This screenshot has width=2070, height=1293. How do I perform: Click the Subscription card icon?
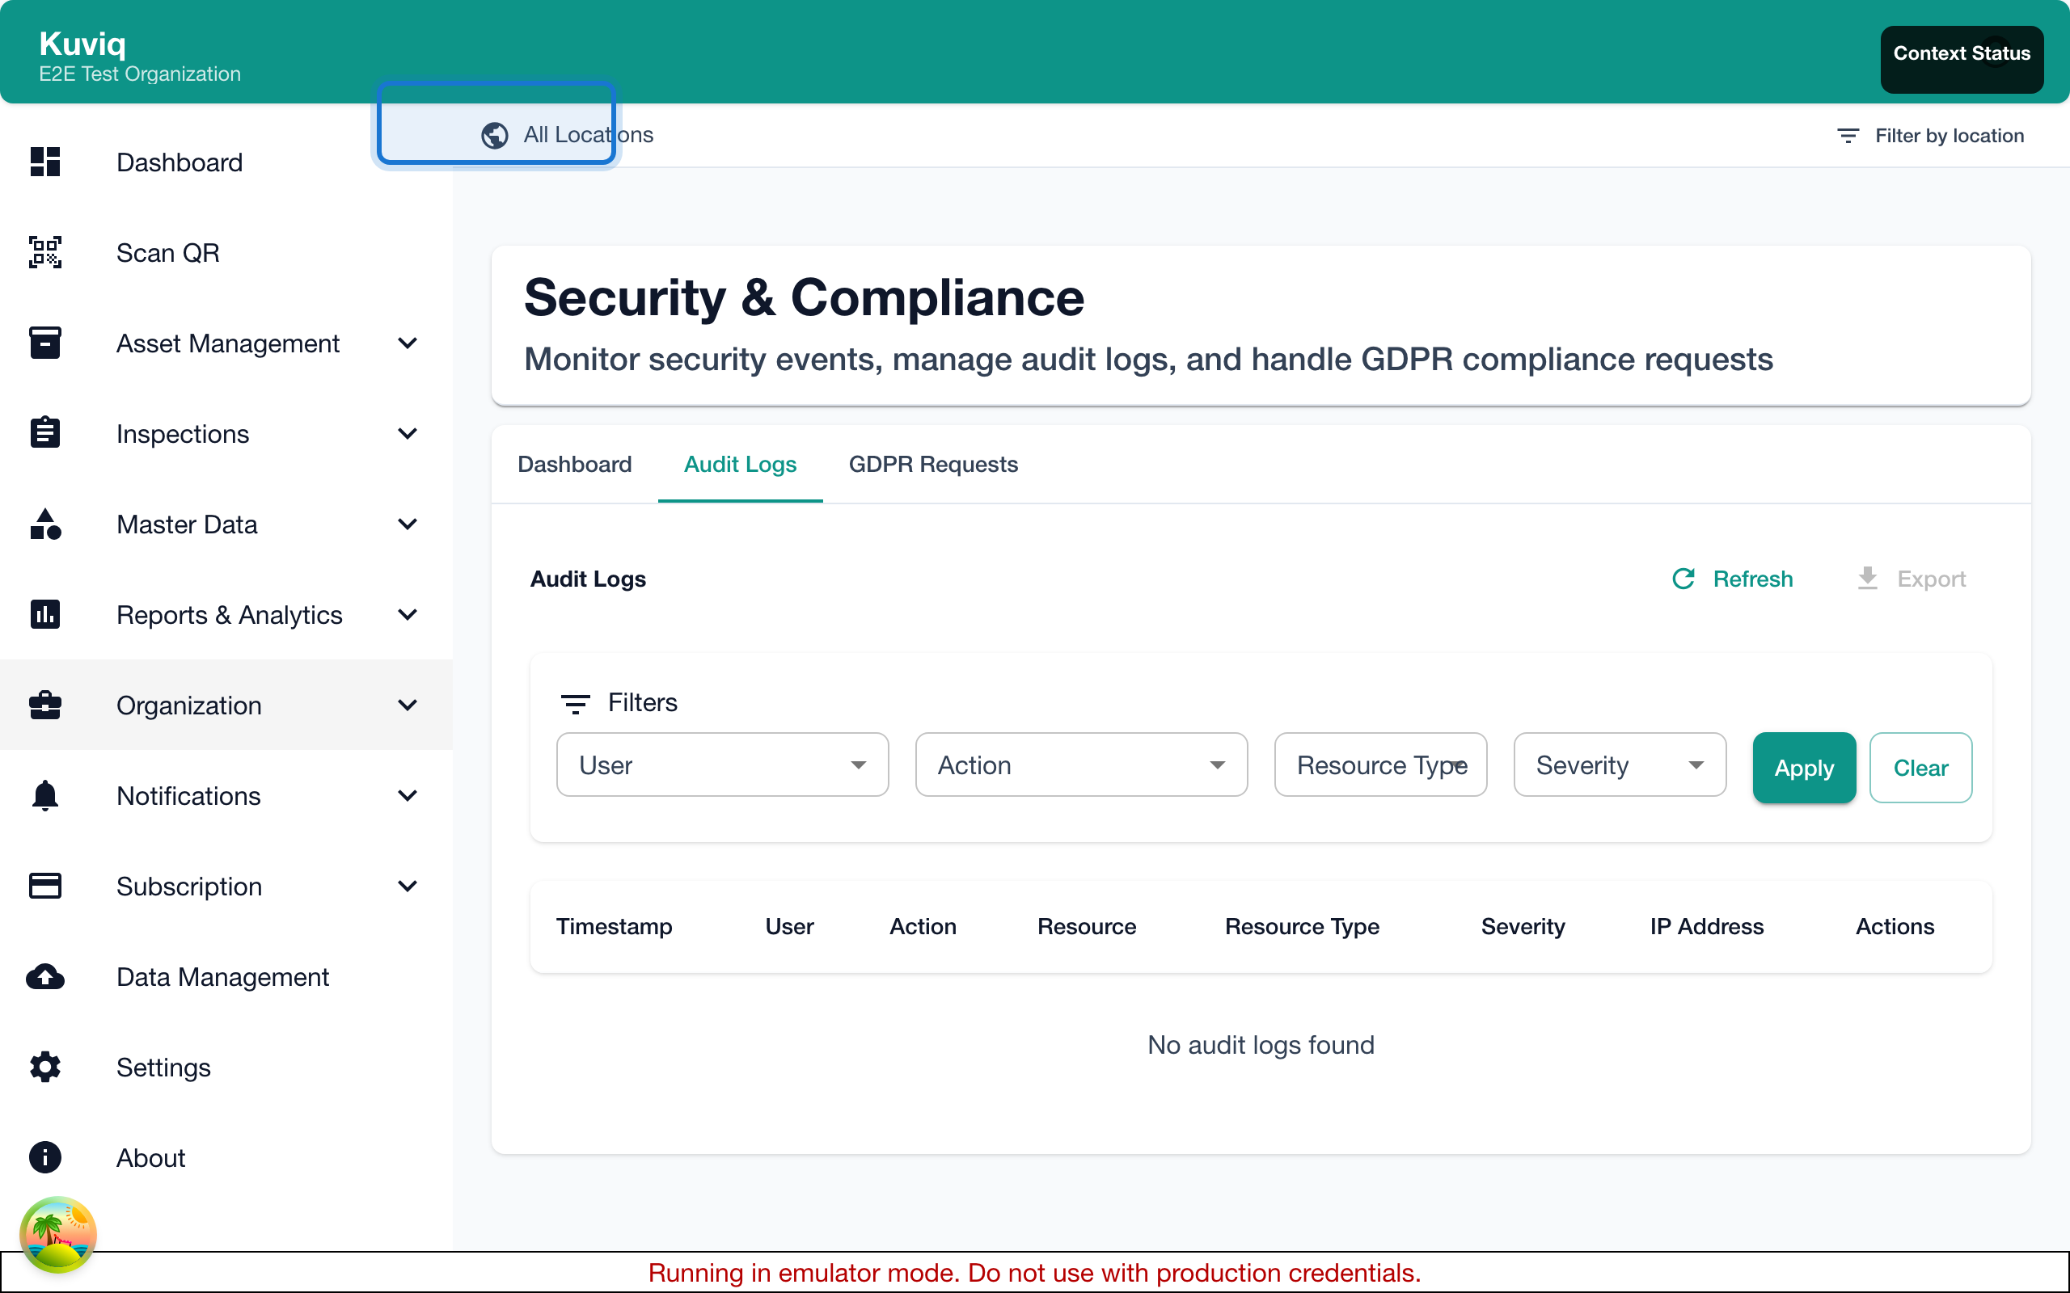point(45,886)
